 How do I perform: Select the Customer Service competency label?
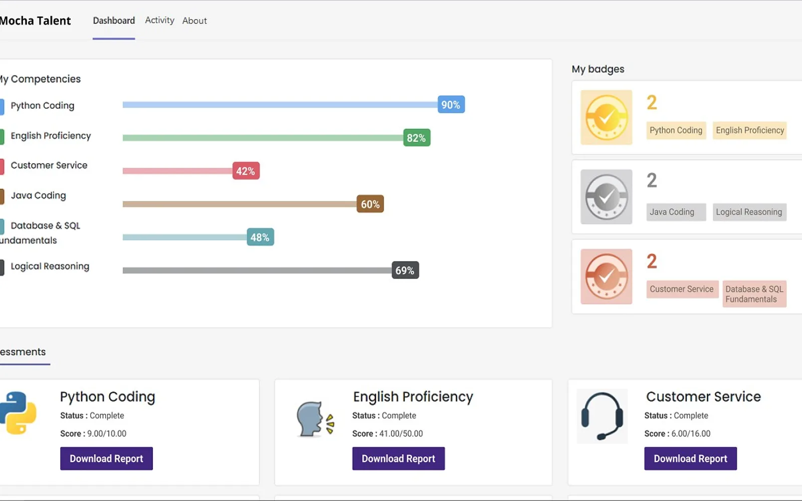[x=49, y=165]
